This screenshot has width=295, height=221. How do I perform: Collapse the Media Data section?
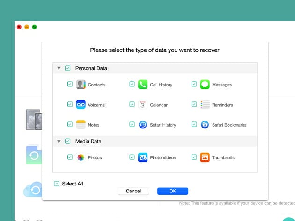[x=59, y=141]
